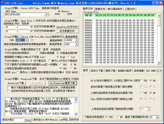
Task: Expand the 重复下载间隔时间 dropdown showing 5
Action: point(157,117)
